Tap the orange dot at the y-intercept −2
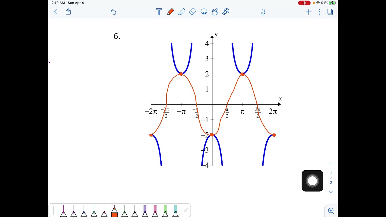Viewport: 386px width, 217px height. pos(212,135)
